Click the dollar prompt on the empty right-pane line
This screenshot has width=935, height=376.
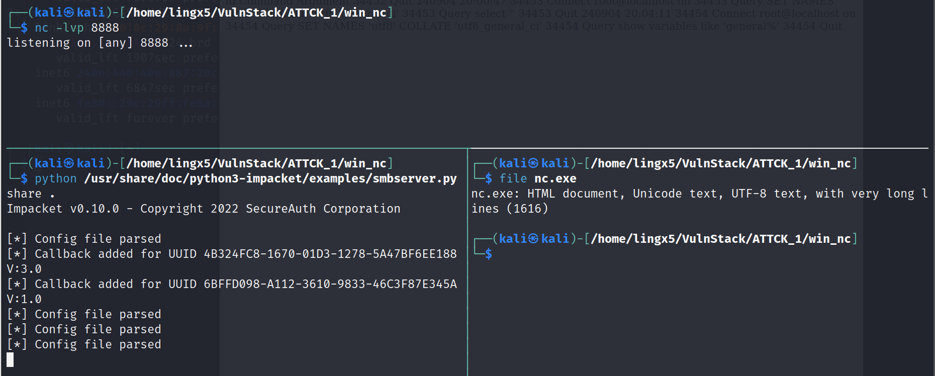tap(489, 254)
